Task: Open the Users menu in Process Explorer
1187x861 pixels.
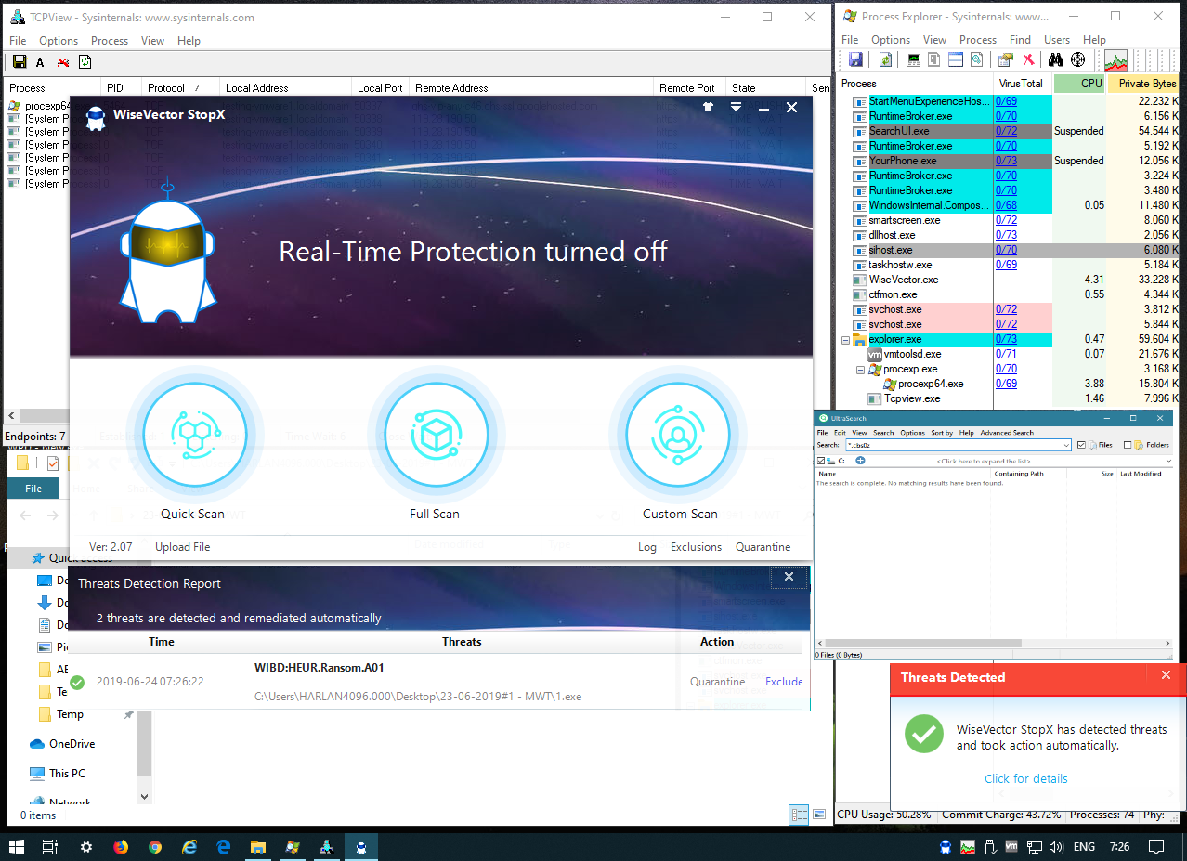Action: tap(1057, 40)
